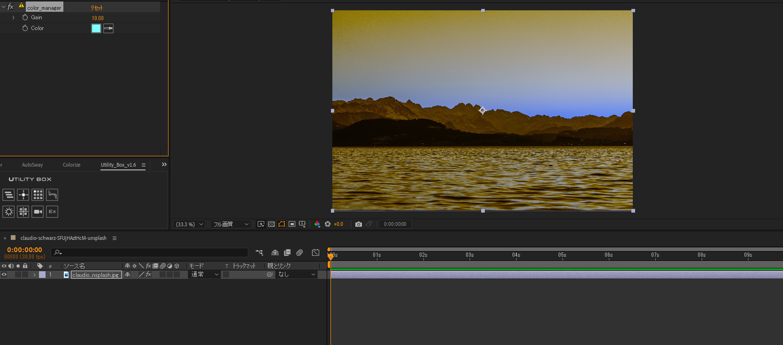The image size is (783, 345).
Task: Click the orange current time 0:00:00:00
Action: click(24, 250)
